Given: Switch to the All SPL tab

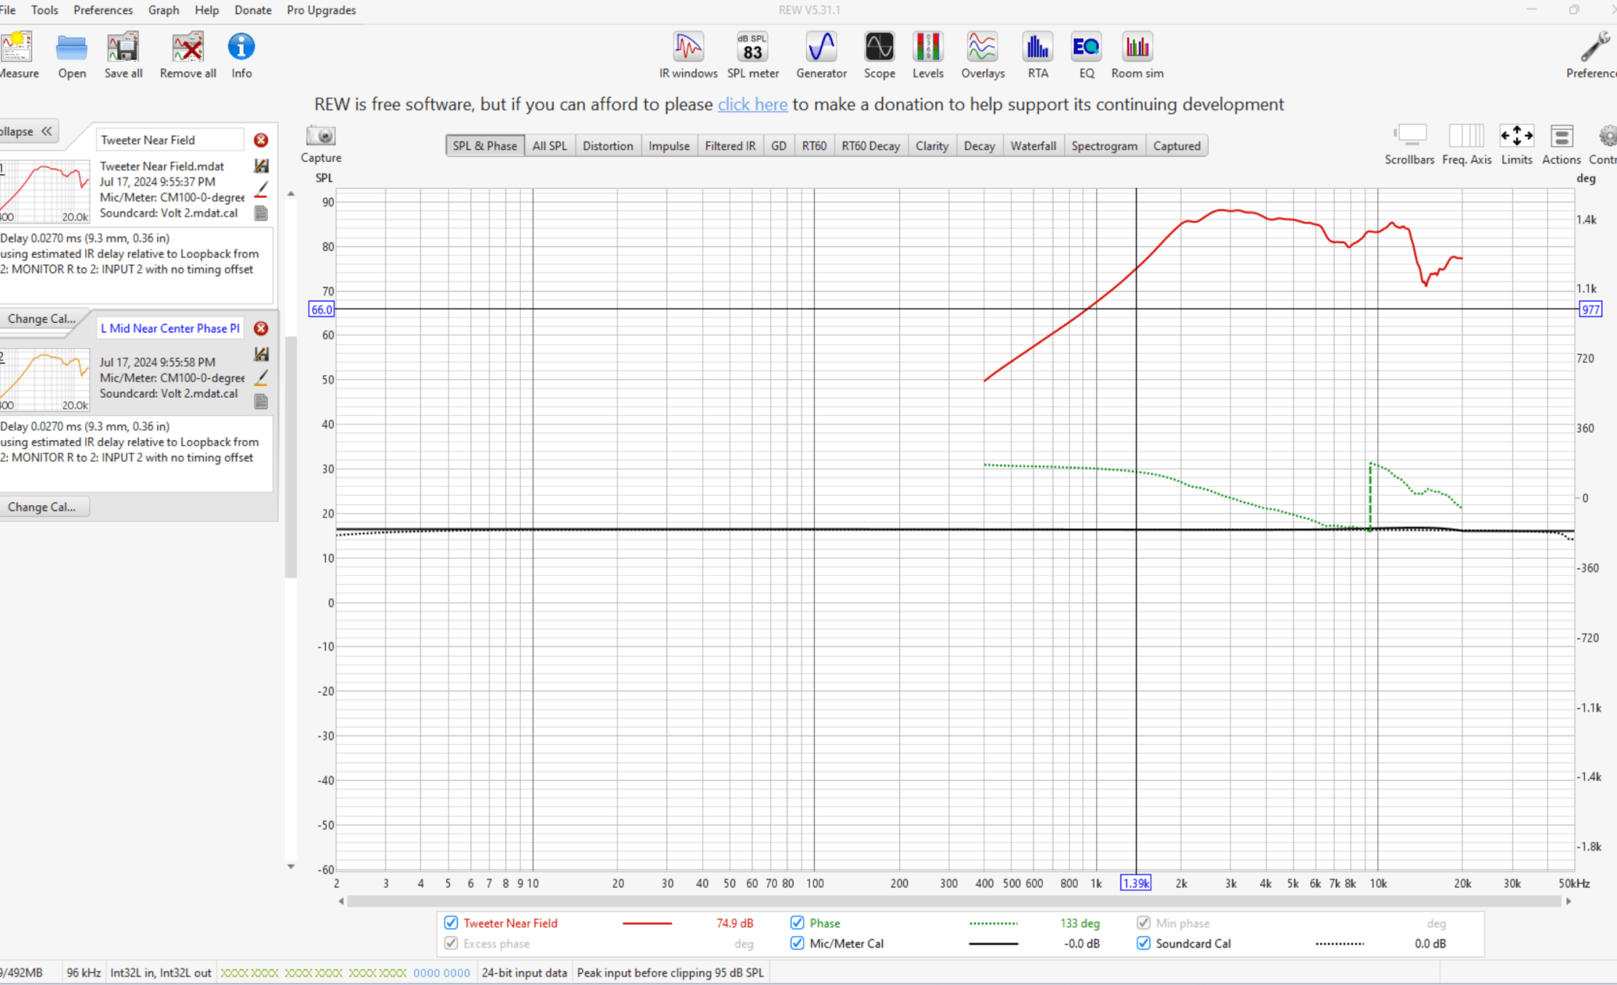Looking at the screenshot, I should 550,146.
